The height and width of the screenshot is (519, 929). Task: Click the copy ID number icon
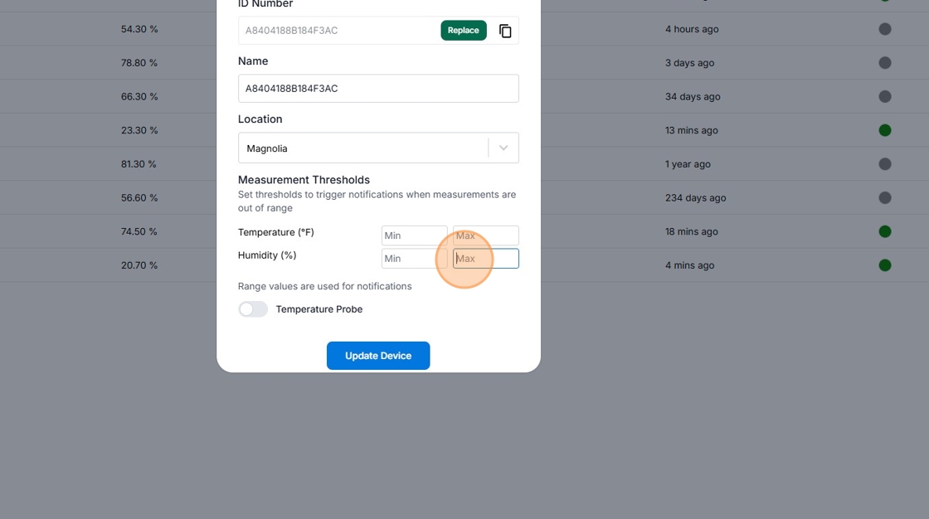[x=505, y=31]
